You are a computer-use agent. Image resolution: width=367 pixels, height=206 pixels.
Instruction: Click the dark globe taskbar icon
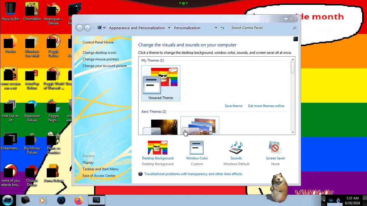(x=61, y=200)
